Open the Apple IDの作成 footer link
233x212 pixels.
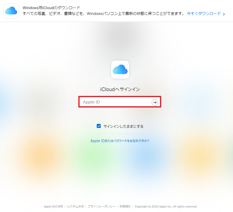coord(53,206)
